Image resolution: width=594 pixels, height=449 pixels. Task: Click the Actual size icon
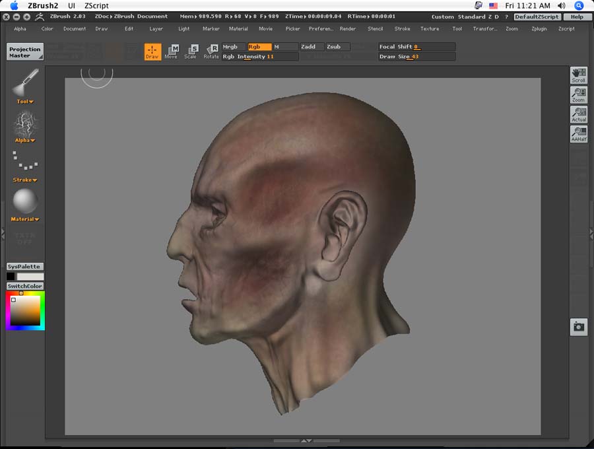pyautogui.click(x=578, y=115)
